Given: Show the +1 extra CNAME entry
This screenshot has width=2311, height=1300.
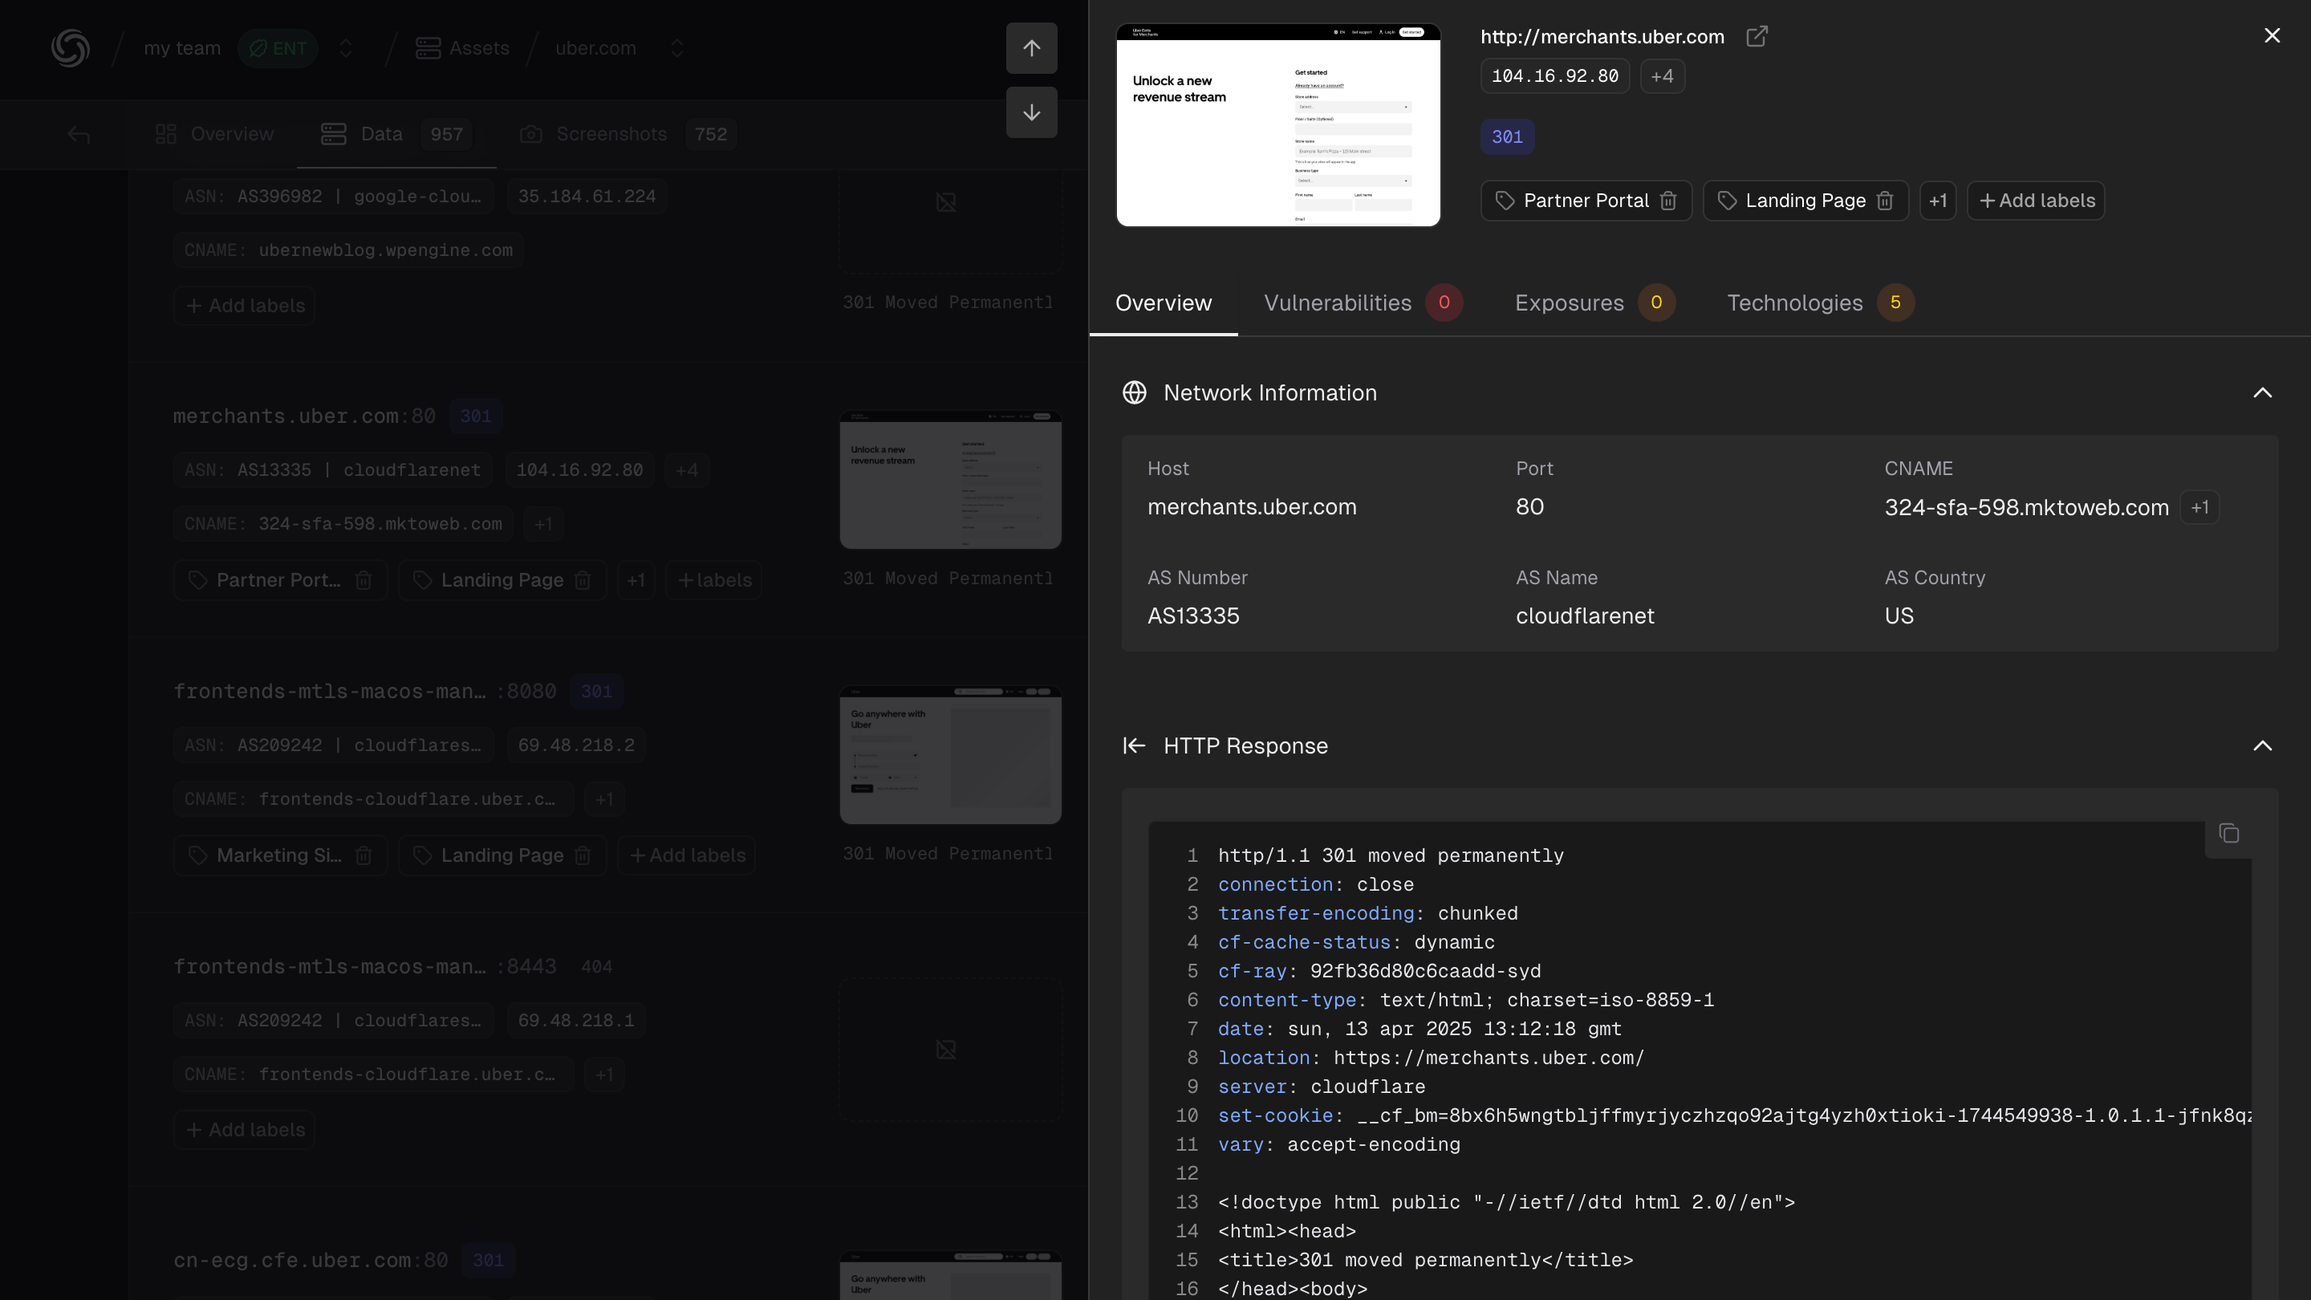Looking at the screenshot, I should pyautogui.click(x=2199, y=507).
